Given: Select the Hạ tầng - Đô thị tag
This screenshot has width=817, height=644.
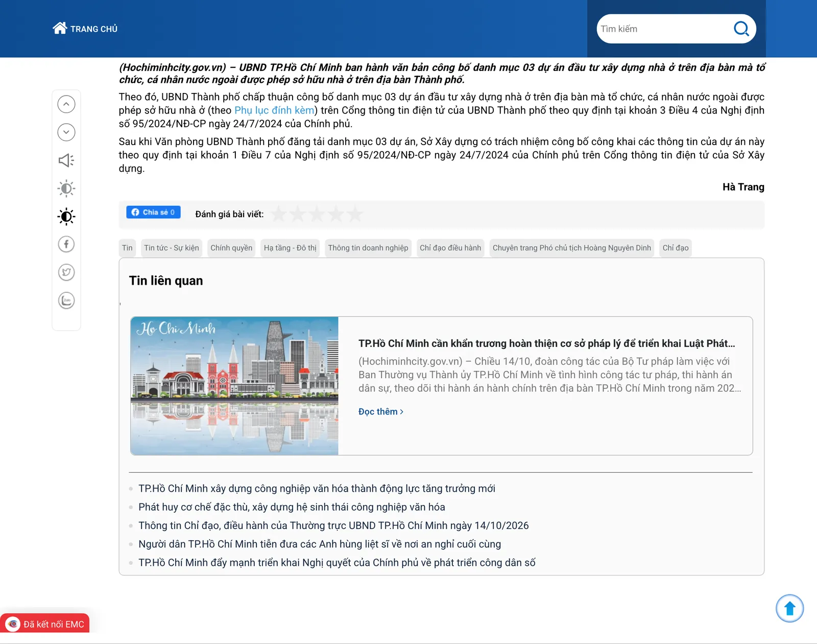Looking at the screenshot, I should 290,248.
